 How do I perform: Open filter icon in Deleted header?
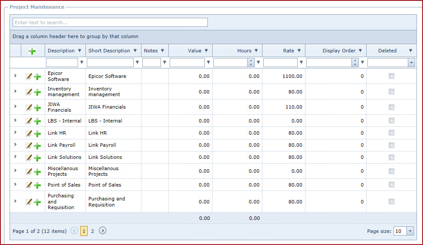tap(410, 51)
